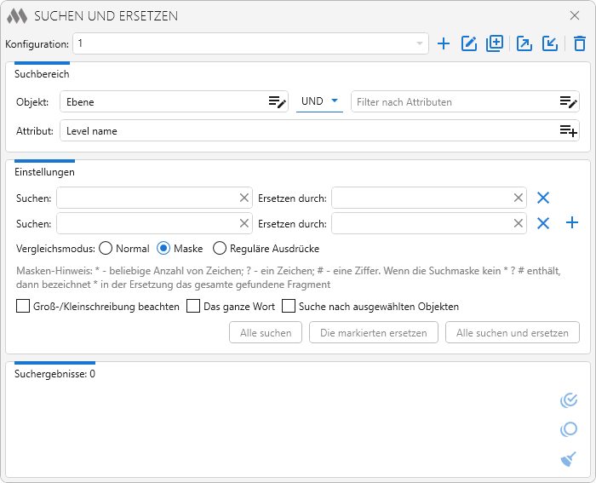Remove the first search row
The height and width of the screenshot is (483, 596).
(x=543, y=198)
